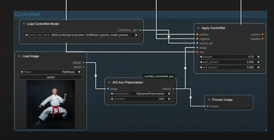Collapse the Apply ControlNet node dot
The height and width of the screenshot is (140, 274).
(x=198, y=28)
